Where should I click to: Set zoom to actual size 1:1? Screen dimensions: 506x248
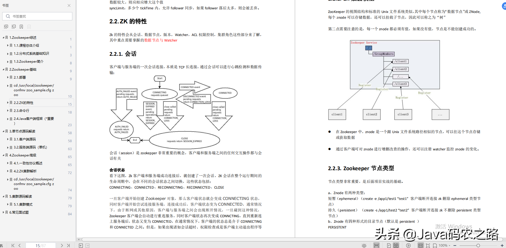coord(421,246)
